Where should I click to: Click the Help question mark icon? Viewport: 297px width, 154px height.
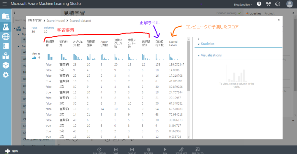pyautogui.click(x=259, y=4)
